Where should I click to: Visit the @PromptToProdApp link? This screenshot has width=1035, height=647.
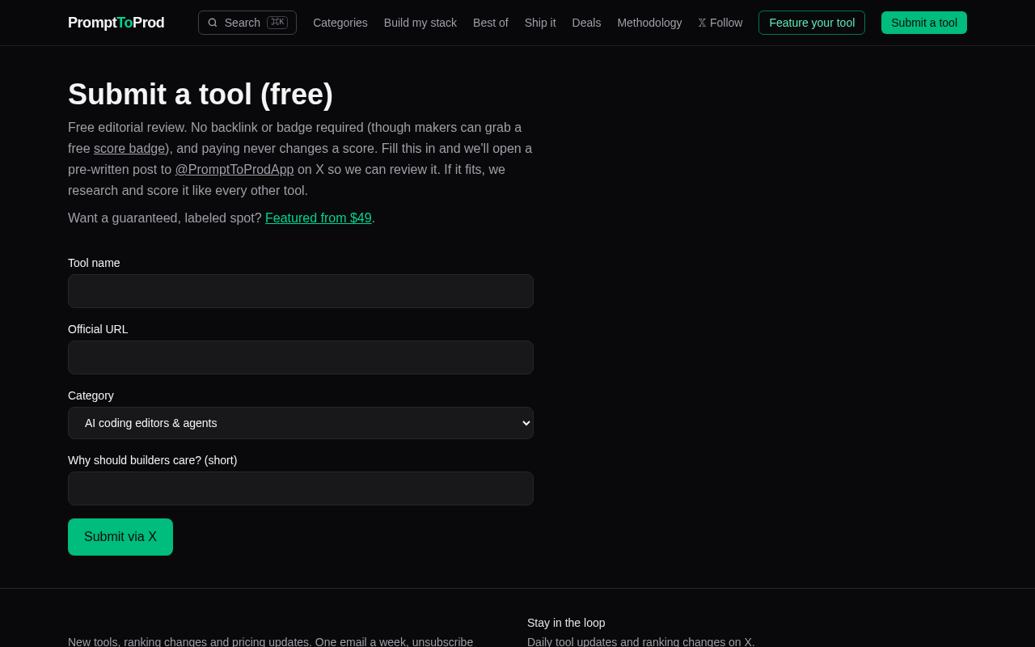point(234,170)
